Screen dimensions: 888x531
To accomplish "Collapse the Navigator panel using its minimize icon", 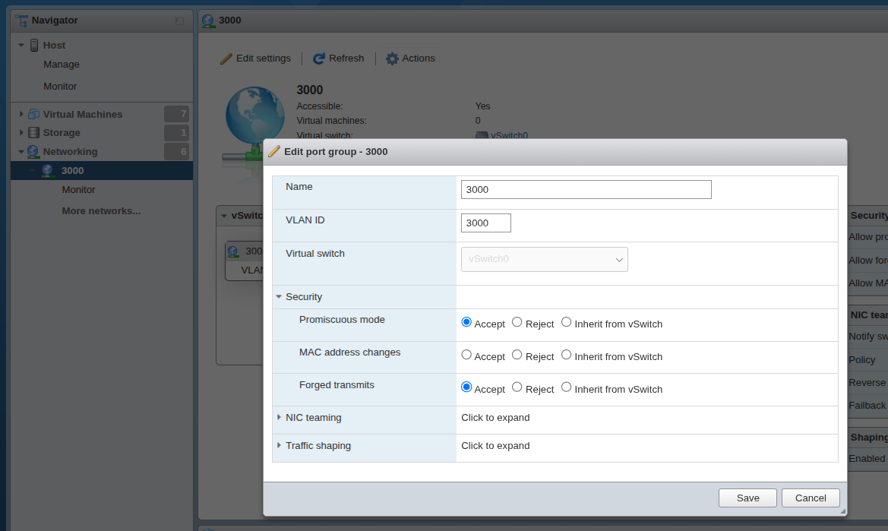I will point(179,21).
